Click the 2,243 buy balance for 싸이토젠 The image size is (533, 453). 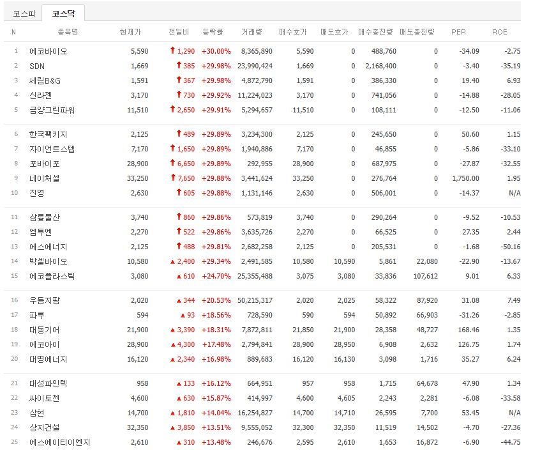point(388,398)
